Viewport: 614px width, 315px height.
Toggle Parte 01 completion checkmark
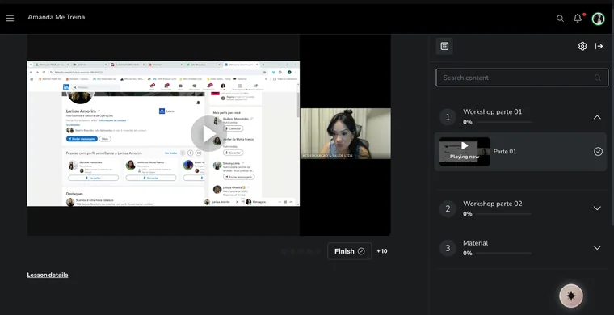click(x=598, y=151)
